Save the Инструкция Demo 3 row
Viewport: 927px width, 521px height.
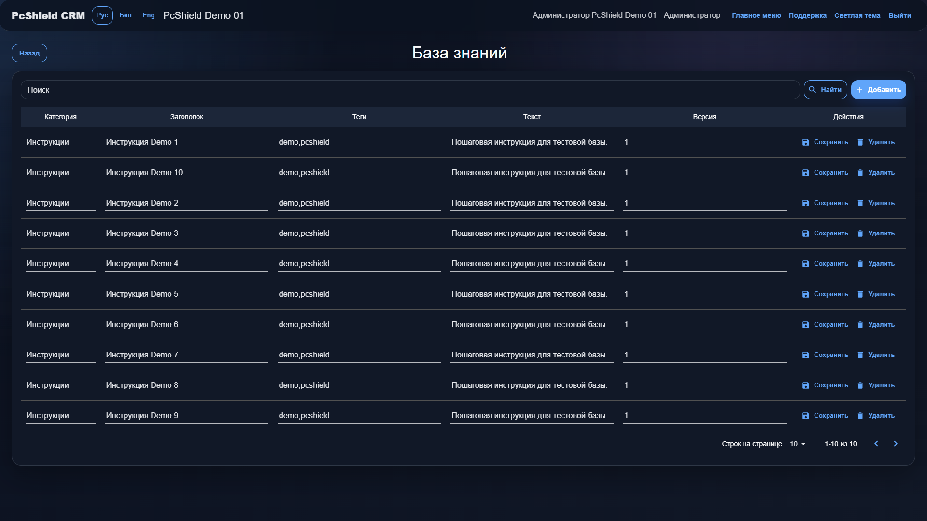[825, 233]
